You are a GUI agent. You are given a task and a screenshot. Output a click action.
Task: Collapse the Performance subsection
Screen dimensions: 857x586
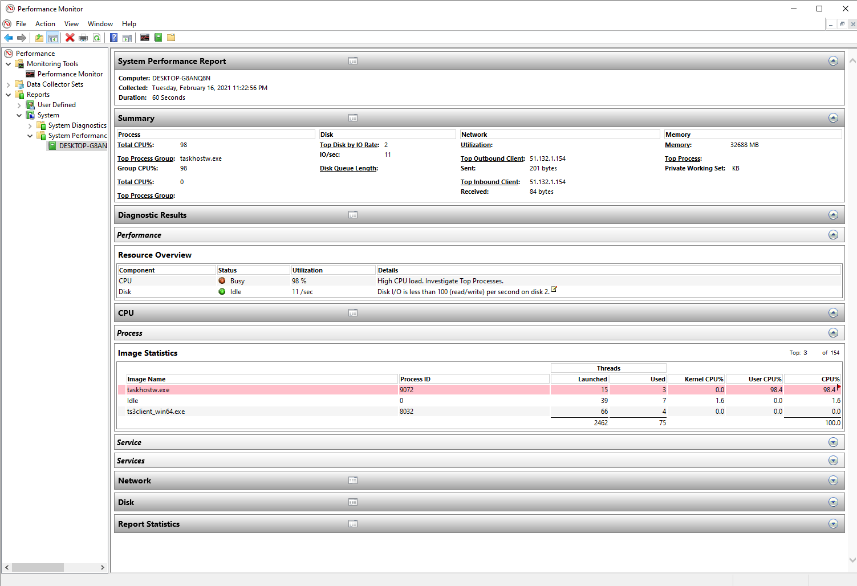[833, 235]
